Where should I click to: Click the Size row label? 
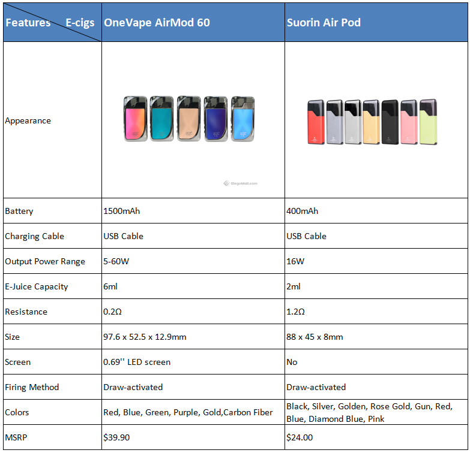(x=12, y=337)
